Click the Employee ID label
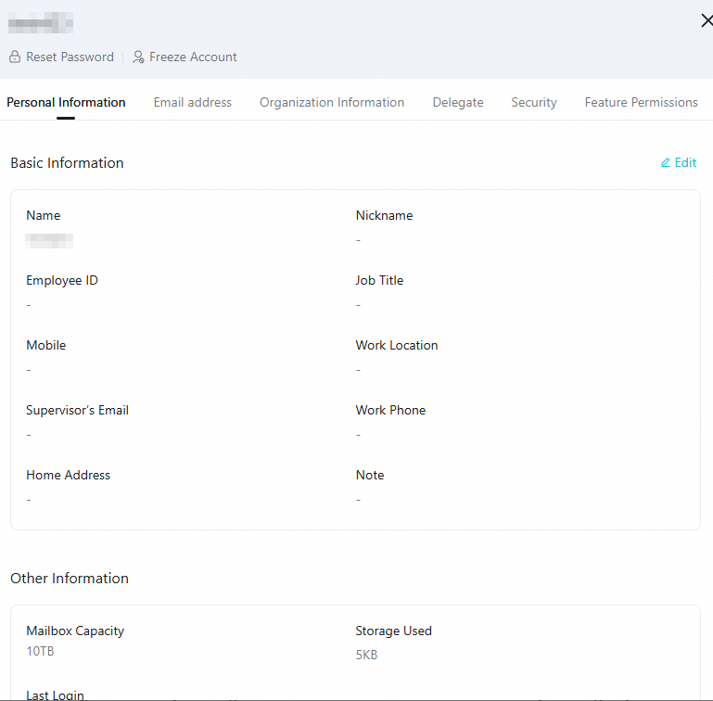The width and height of the screenshot is (713, 701). pyautogui.click(x=62, y=280)
